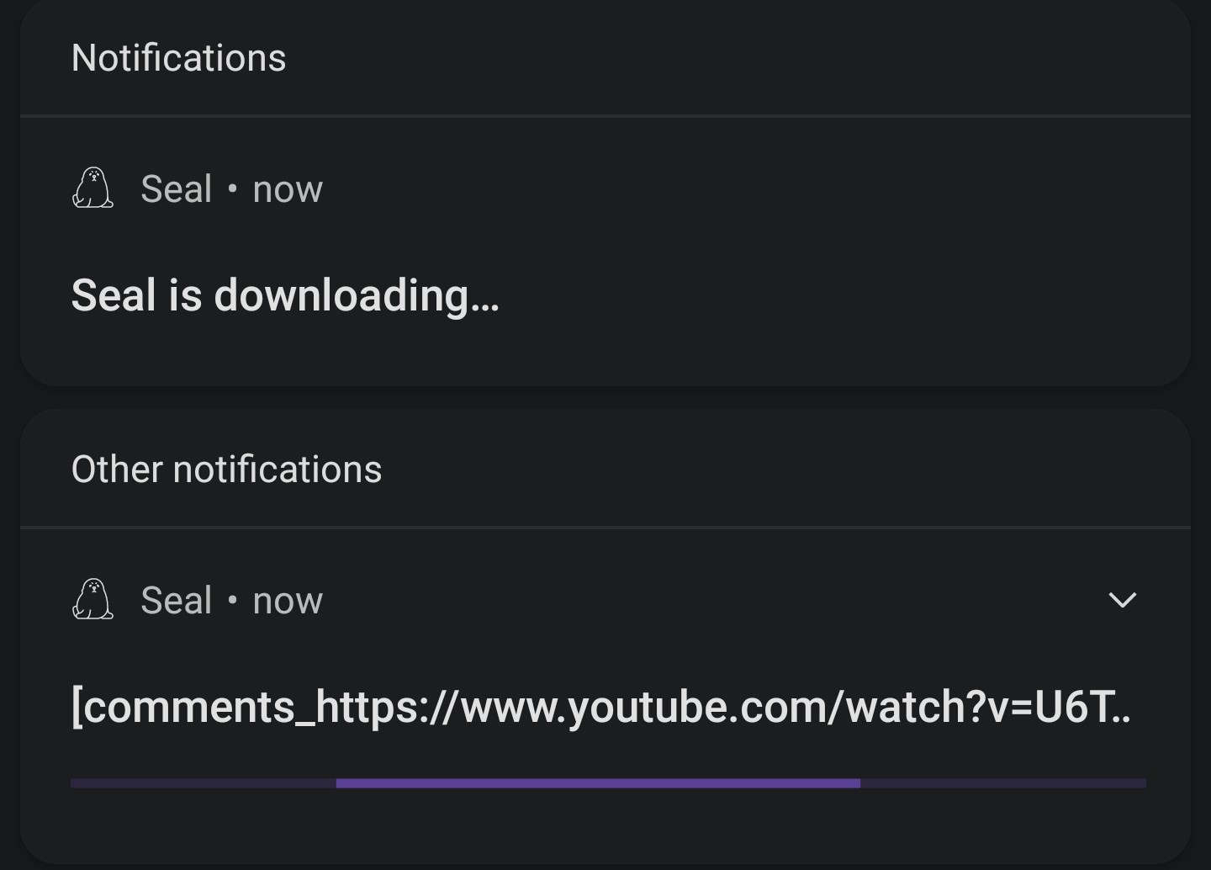The image size is (1211, 870).
Task: Click the timestamp 'now' on the lower notification
Action: (288, 600)
